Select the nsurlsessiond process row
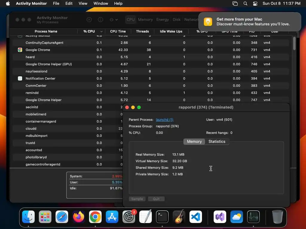The width and height of the screenshot is (306, 229). (151, 71)
